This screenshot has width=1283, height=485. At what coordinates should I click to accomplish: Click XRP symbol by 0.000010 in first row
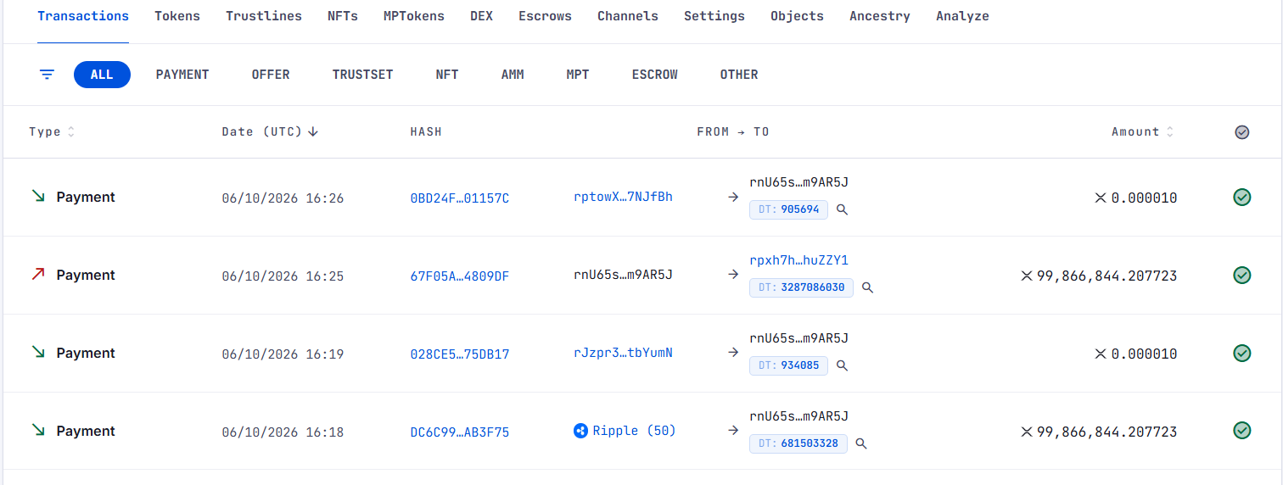(1101, 198)
